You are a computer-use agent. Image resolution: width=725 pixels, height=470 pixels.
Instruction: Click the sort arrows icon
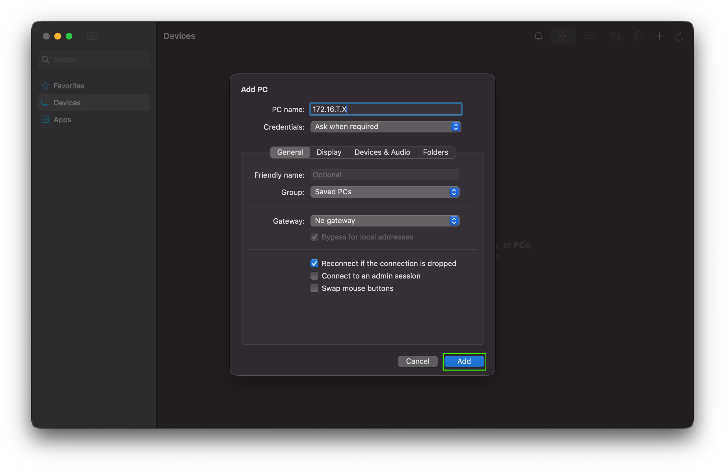pyautogui.click(x=615, y=36)
